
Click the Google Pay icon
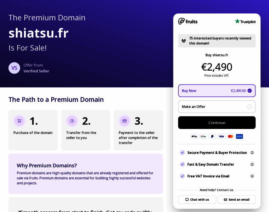click(x=203, y=136)
